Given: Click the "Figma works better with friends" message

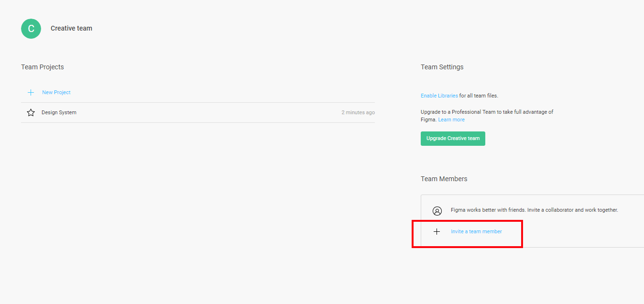Looking at the screenshot, I should point(535,210).
